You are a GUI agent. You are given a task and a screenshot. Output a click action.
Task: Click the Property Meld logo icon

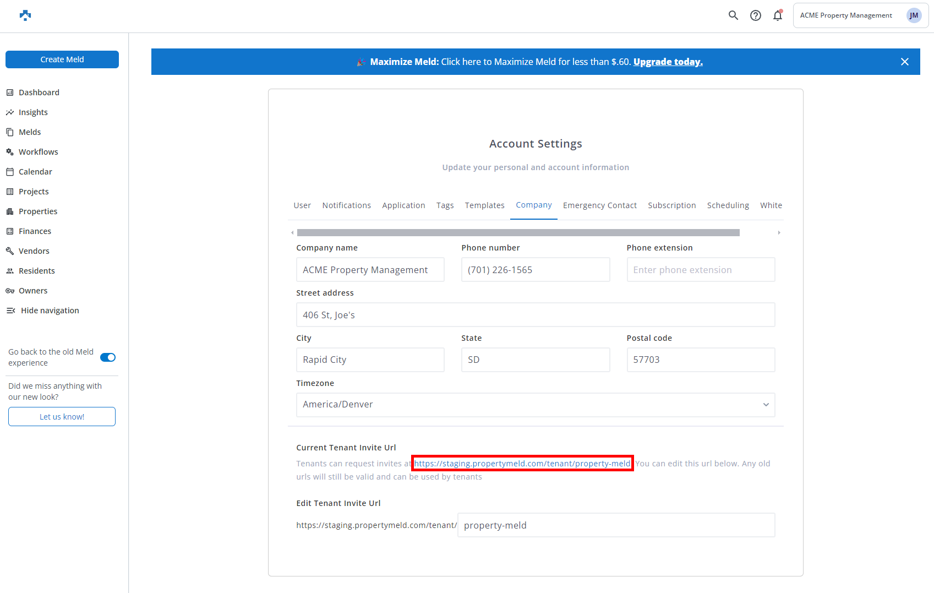(25, 15)
